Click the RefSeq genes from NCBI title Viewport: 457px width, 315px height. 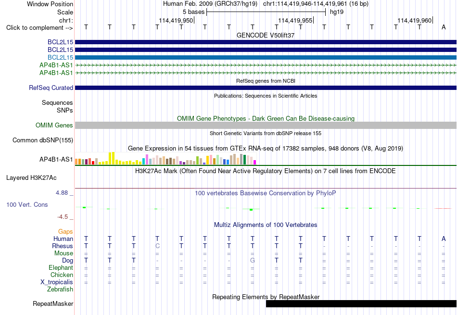click(x=266, y=81)
